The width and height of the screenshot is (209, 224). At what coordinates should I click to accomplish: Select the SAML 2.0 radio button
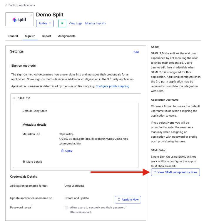click(x=14, y=98)
